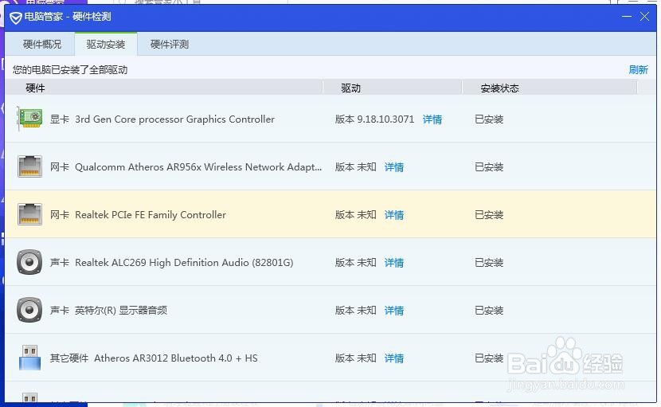The height and width of the screenshot is (407, 661).
Task: Click 版本 9.18.10.3071 driver version text
Action: pyautogui.click(x=375, y=119)
